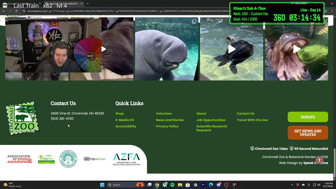Play the otter video thumbnail
Image resolution: width=336 pixels, height=189 pixels.
(x=232, y=49)
